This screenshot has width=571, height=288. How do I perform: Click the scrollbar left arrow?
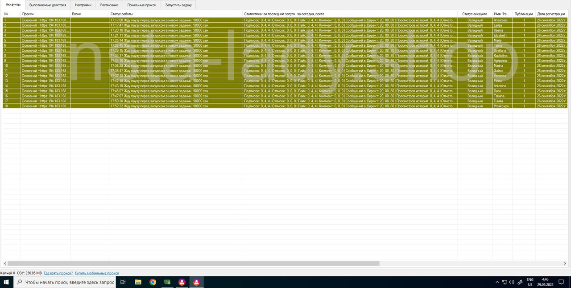5,264
